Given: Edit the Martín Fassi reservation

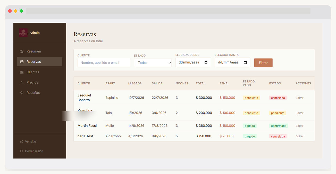Looking at the screenshot, I should click(299, 126).
